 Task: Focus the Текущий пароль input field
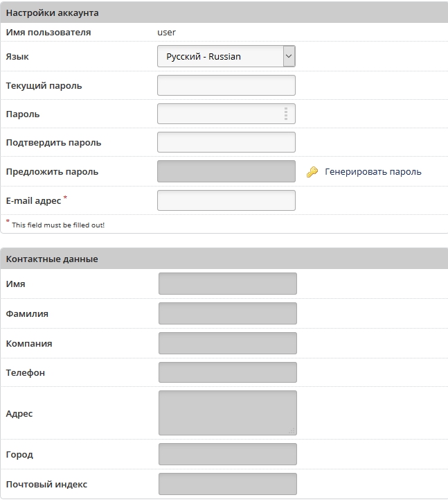point(226,85)
